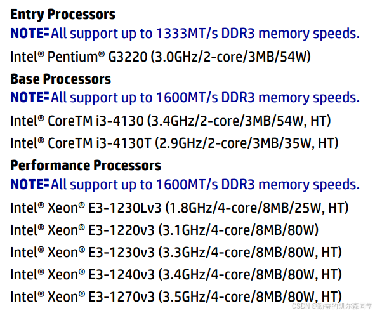
Task: Select the Xeon E3-1240v3 3.4GHz line
Action: coord(176,274)
